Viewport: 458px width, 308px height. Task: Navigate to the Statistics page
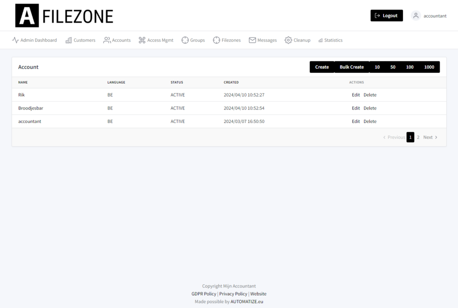331,40
